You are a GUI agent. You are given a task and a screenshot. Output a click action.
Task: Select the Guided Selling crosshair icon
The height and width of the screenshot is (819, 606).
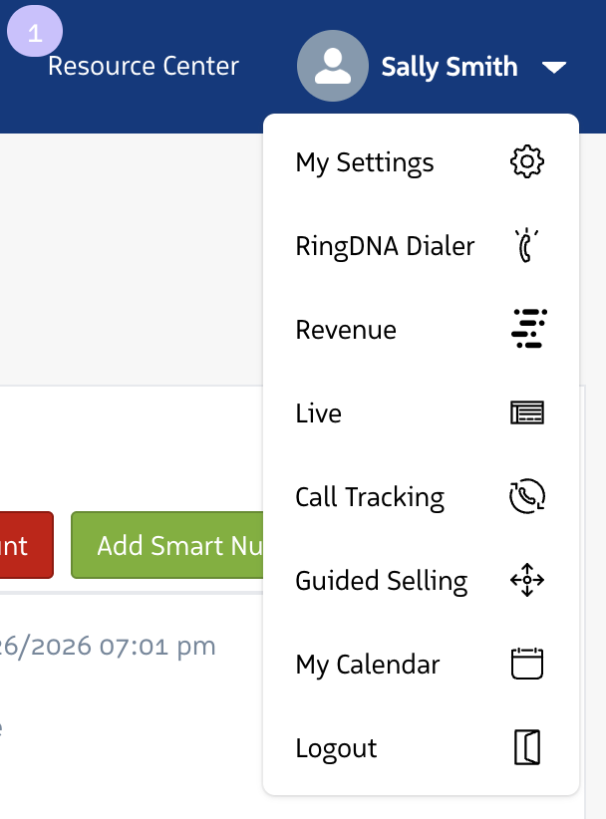coord(527,580)
